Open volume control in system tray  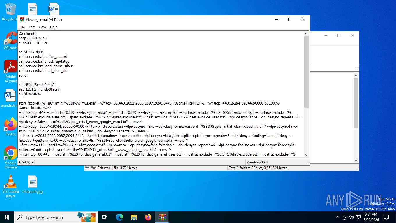[351, 217]
